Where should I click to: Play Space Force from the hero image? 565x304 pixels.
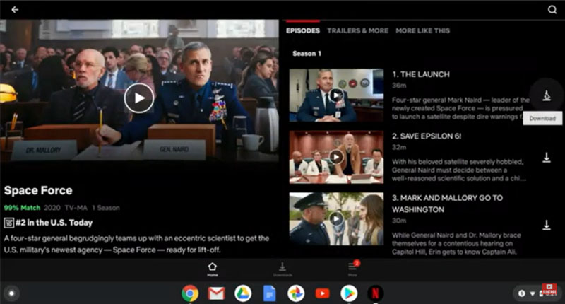139,98
